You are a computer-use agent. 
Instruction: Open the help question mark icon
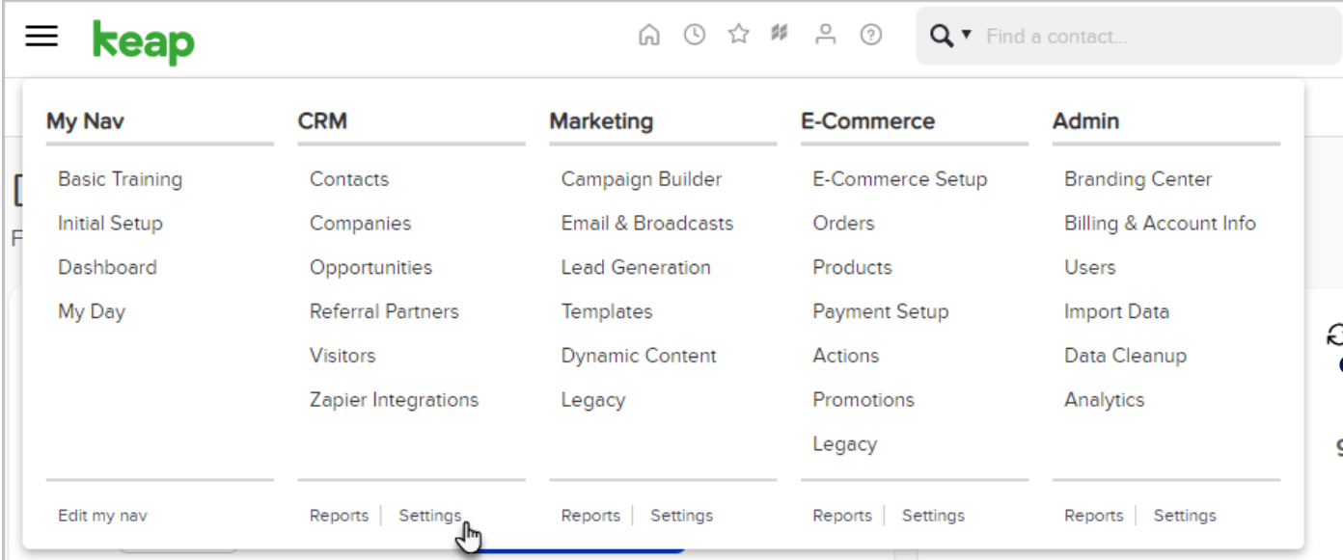click(x=870, y=36)
